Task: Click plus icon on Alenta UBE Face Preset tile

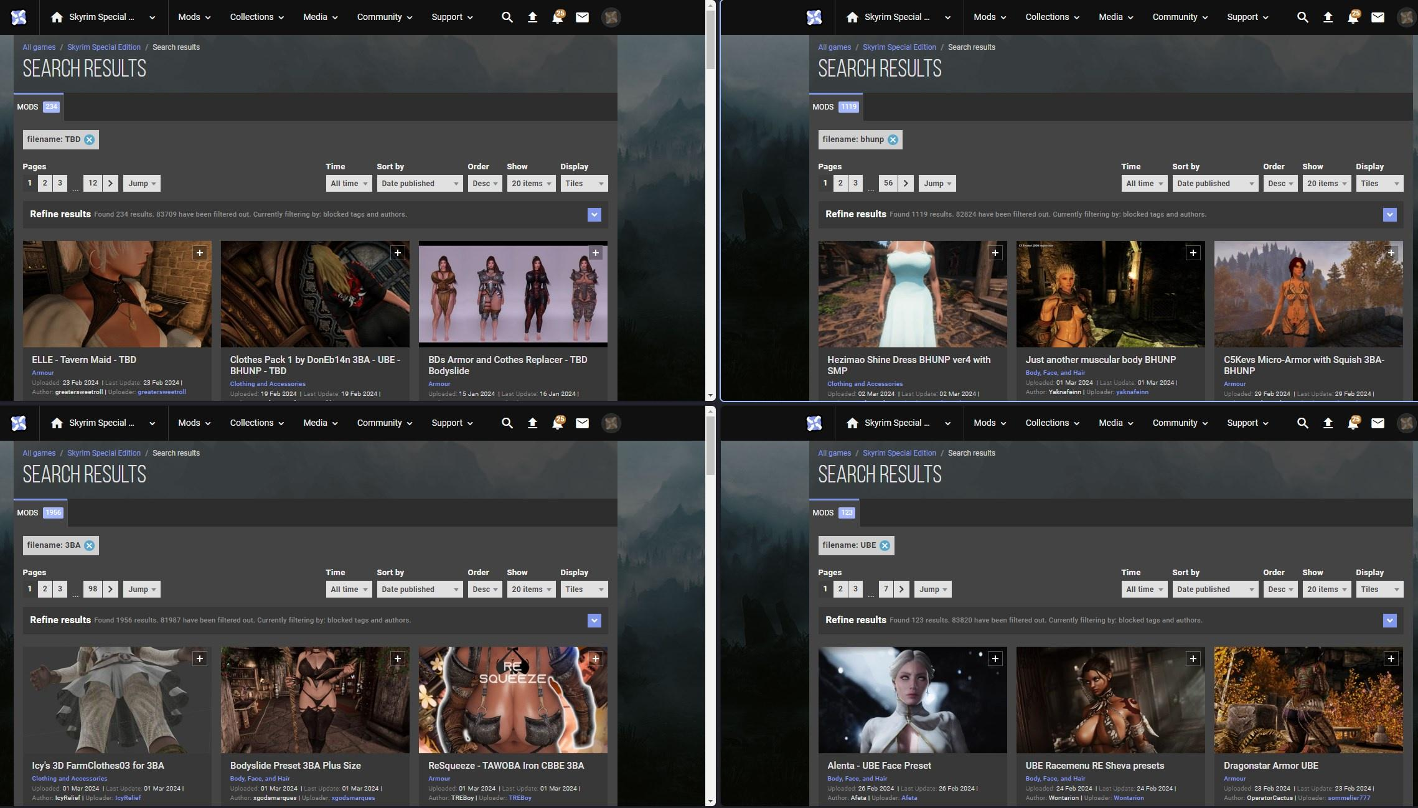Action: coord(995,659)
